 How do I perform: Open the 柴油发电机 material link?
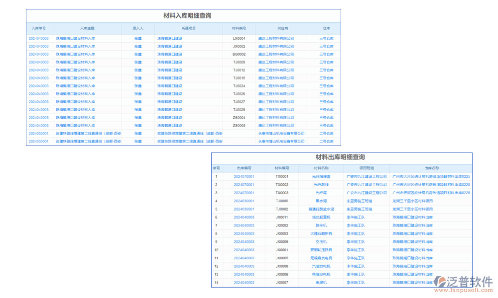(x=321, y=274)
